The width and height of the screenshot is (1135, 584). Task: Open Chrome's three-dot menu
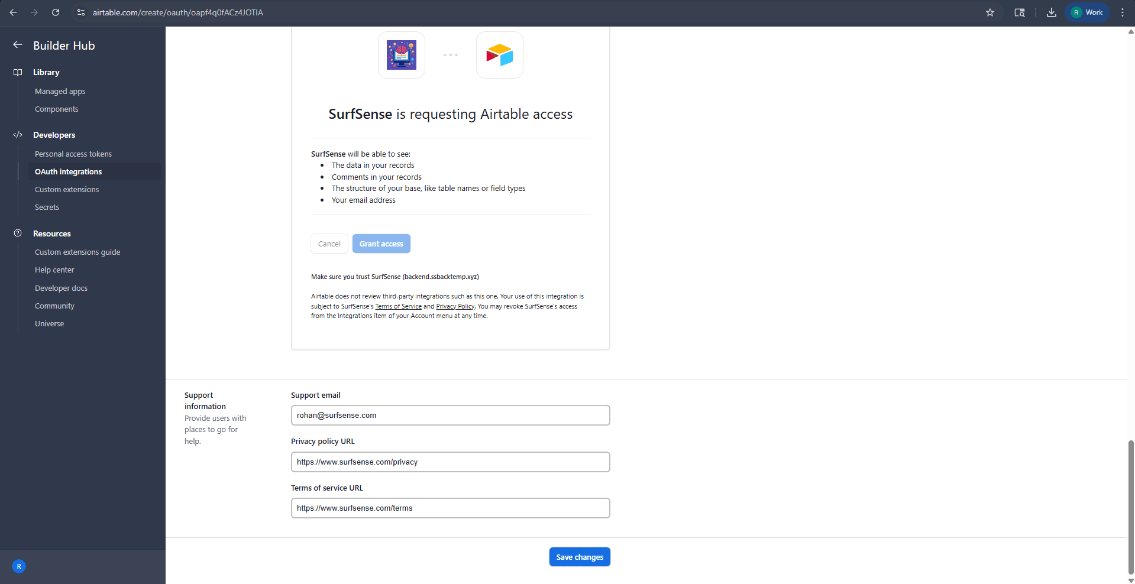[x=1123, y=12]
